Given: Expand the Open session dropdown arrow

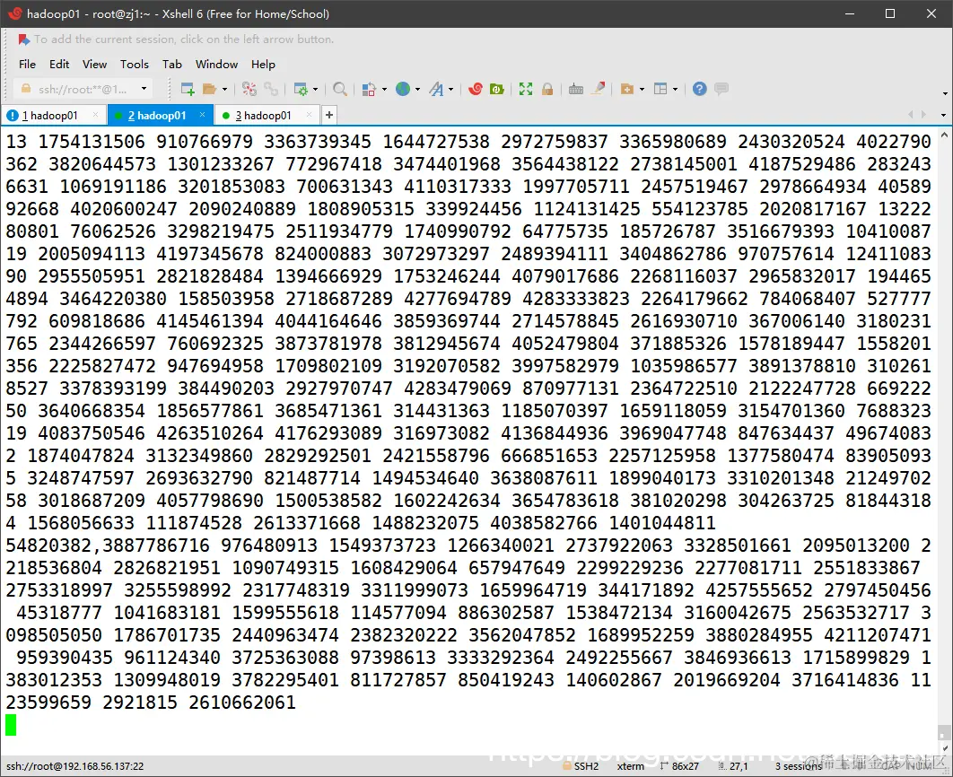Looking at the screenshot, I should (225, 90).
